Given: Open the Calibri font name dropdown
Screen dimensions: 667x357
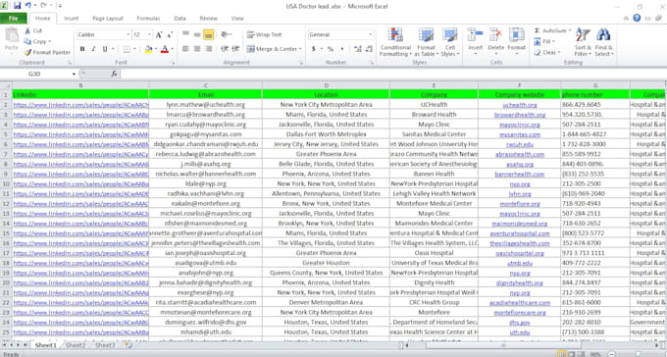Looking at the screenshot, I should pyautogui.click(x=128, y=34).
